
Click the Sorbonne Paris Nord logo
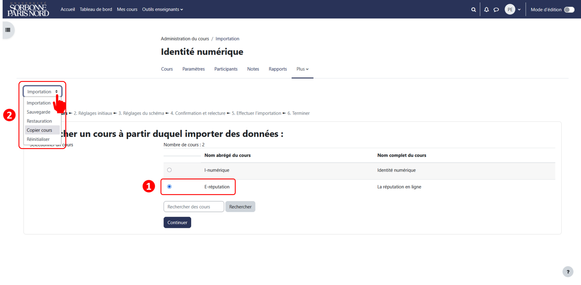click(x=28, y=9)
